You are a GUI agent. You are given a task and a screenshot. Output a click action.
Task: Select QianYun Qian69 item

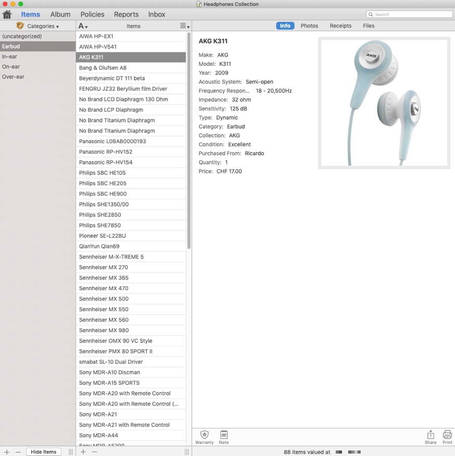pyautogui.click(x=131, y=246)
